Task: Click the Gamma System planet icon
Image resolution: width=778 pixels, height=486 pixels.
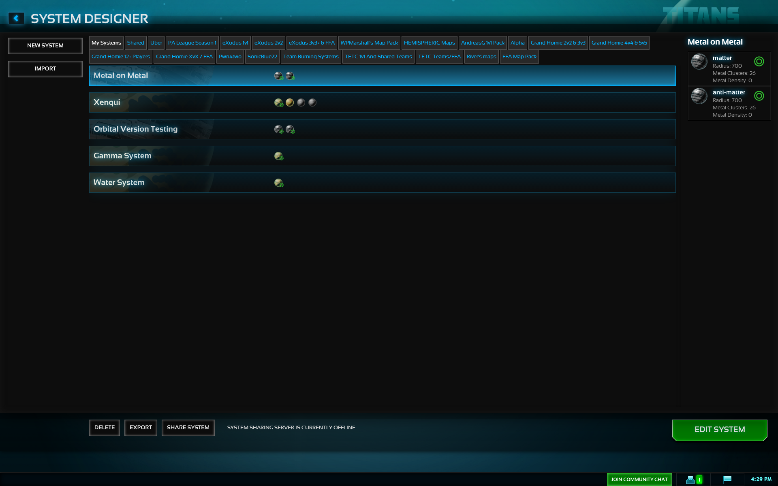Action: point(278,156)
